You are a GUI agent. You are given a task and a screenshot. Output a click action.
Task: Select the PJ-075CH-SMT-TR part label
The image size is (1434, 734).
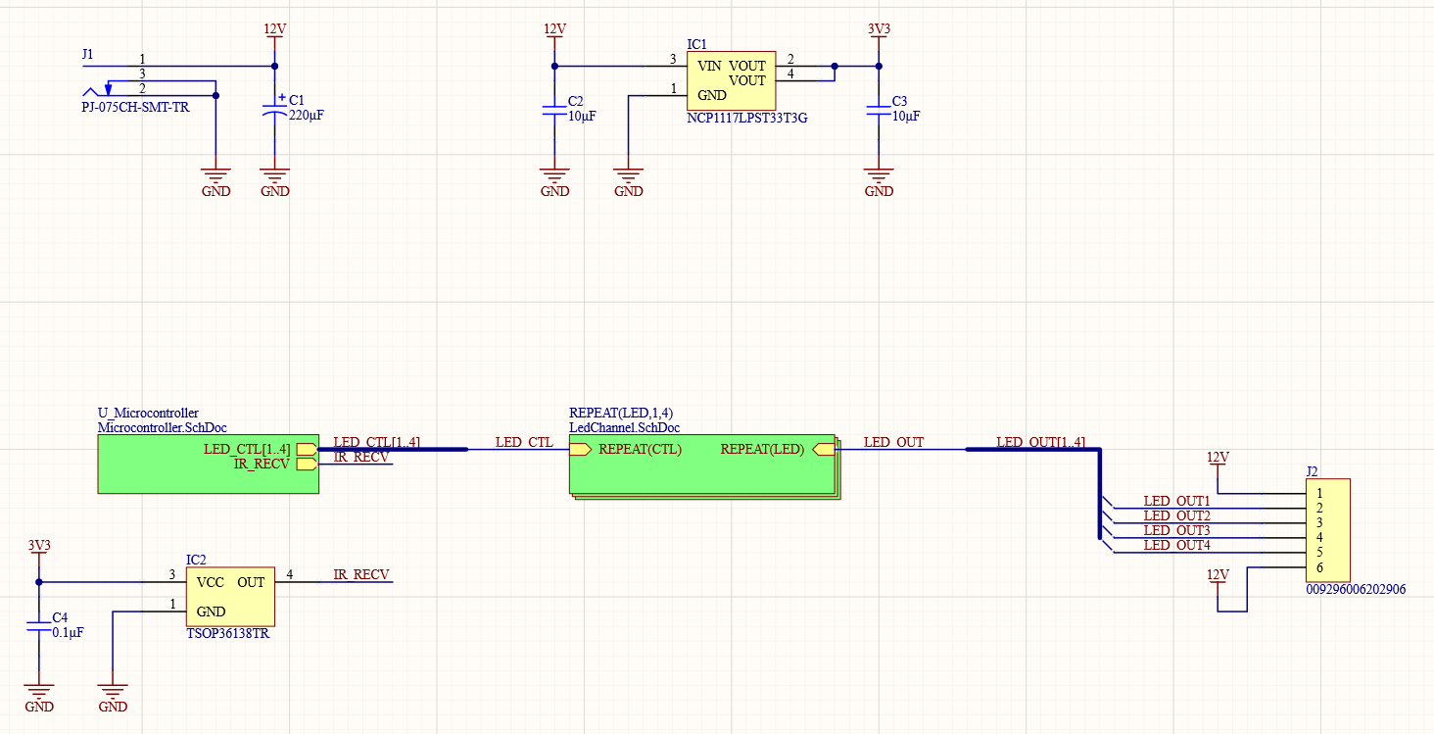(135, 108)
